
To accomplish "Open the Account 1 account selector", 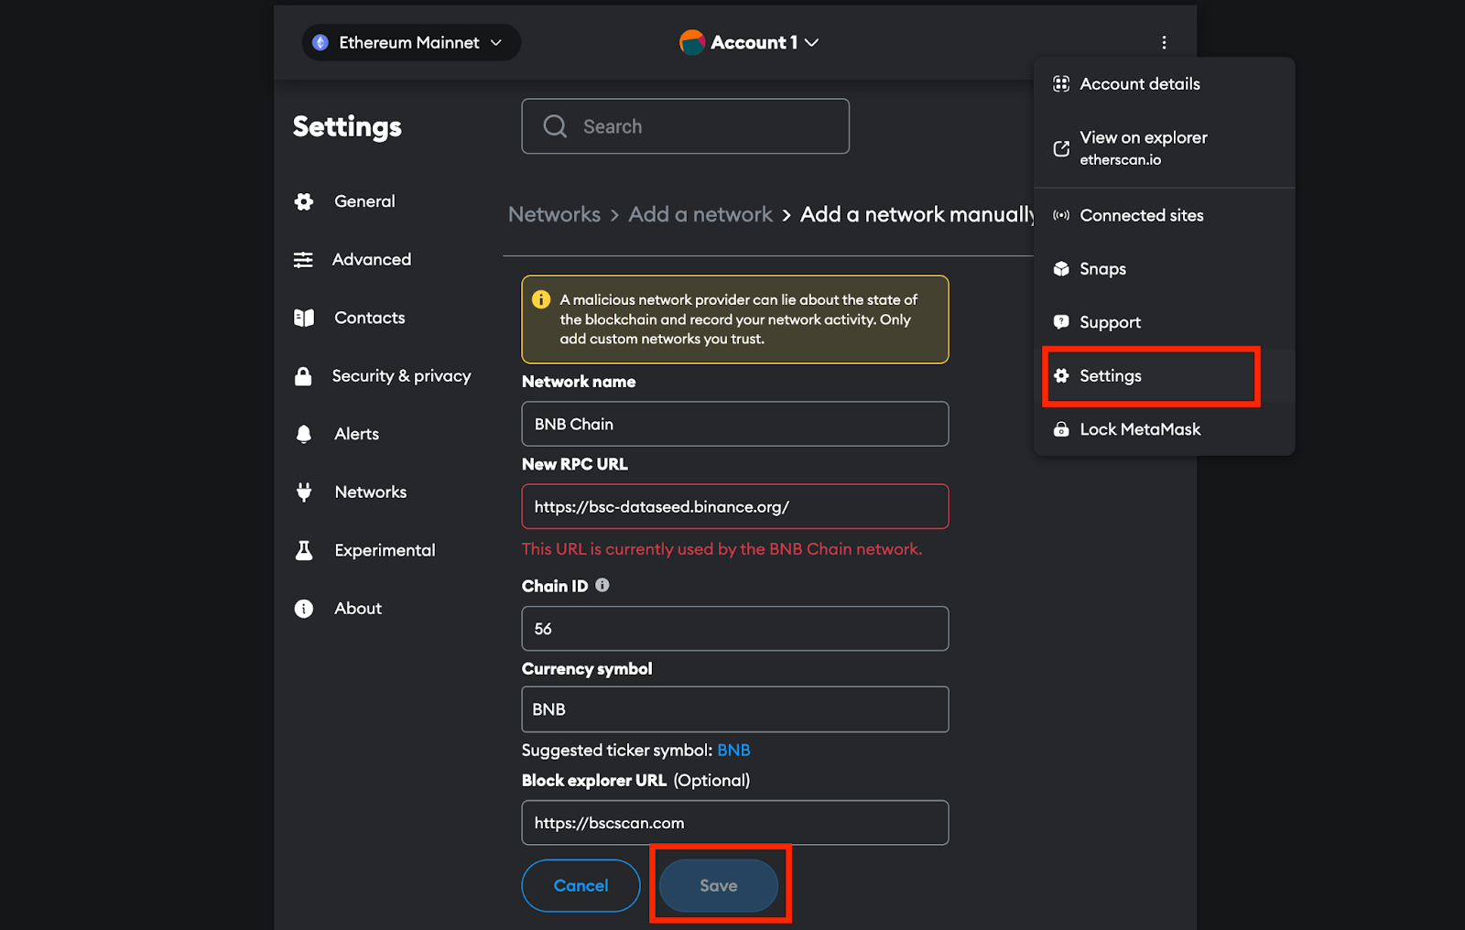I will pos(749,42).
